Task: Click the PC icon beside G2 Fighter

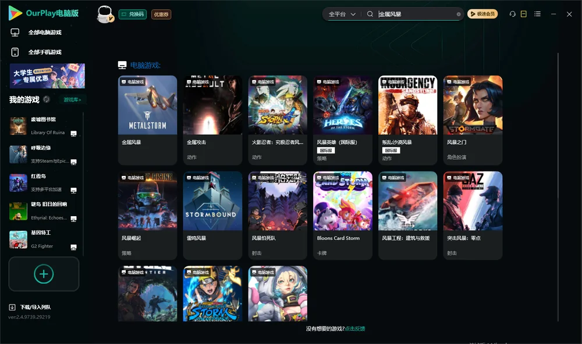Action: (73, 248)
